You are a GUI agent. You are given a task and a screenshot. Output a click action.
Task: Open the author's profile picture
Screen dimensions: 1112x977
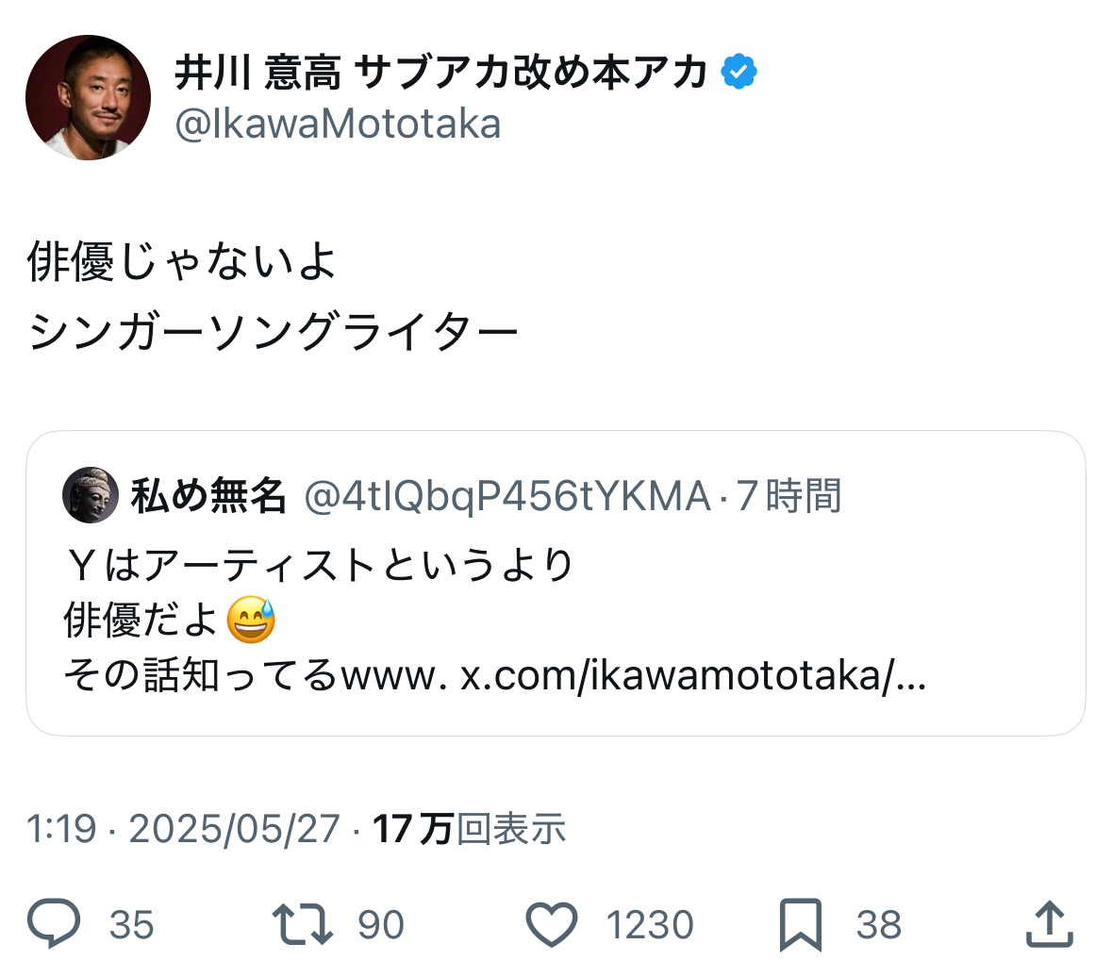coord(88,97)
